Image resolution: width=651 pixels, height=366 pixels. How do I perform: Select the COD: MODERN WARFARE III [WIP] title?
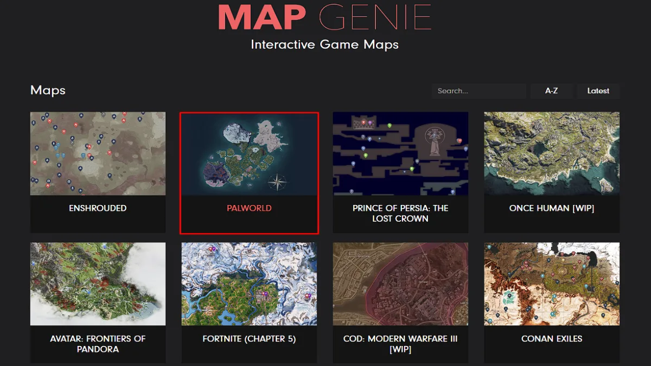tap(400, 344)
